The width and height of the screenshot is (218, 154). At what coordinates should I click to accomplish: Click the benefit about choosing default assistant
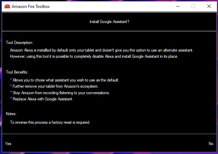pyautogui.click(x=65, y=80)
